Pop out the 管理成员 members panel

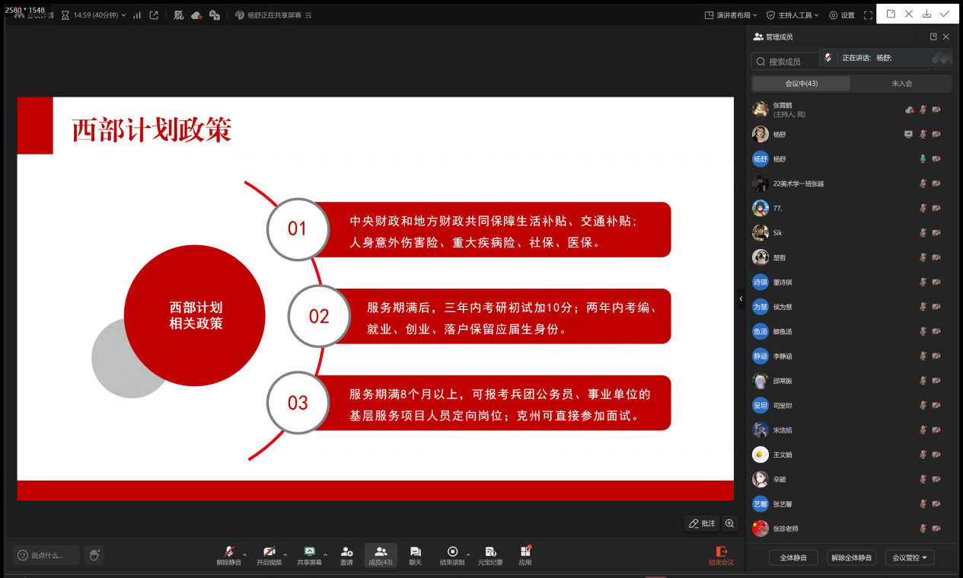(x=933, y=37)
